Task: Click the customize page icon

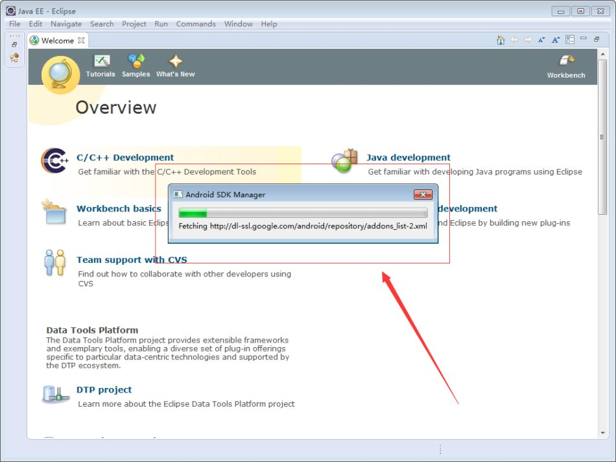Action: 570,40
